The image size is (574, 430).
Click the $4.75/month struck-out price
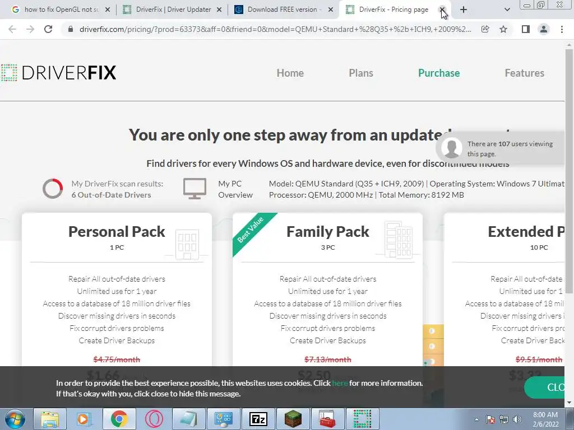pos(117,359)
